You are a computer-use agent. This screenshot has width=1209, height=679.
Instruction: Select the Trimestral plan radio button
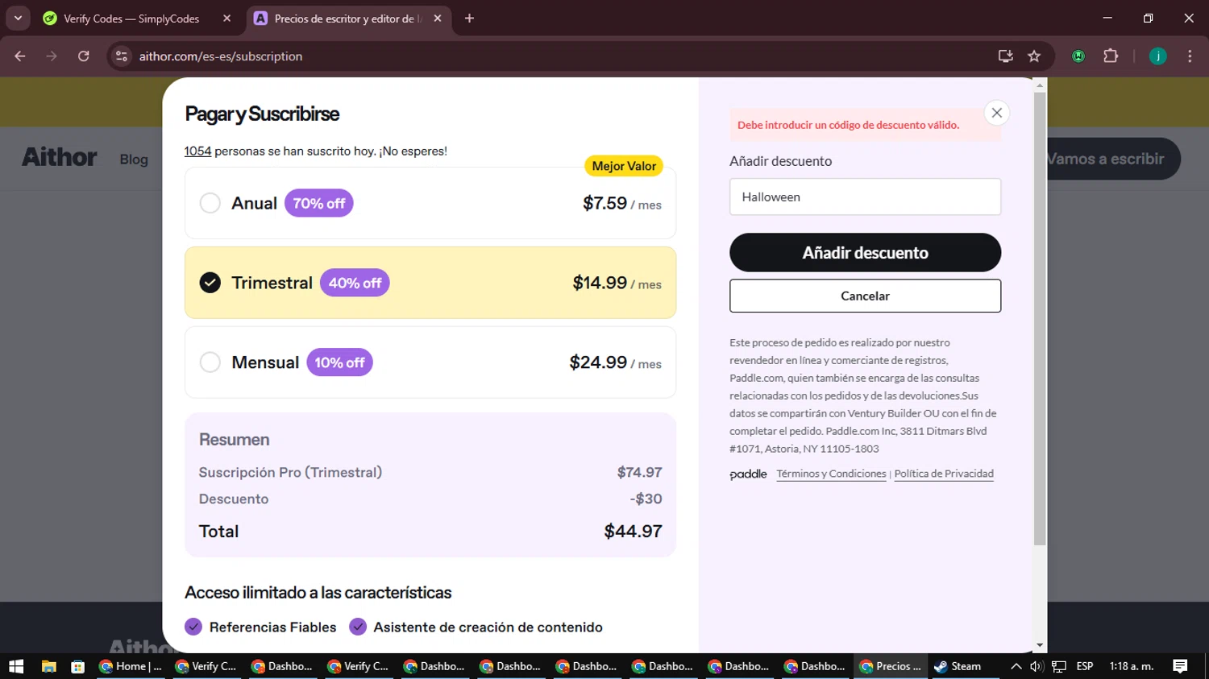(x=210, y=283)
